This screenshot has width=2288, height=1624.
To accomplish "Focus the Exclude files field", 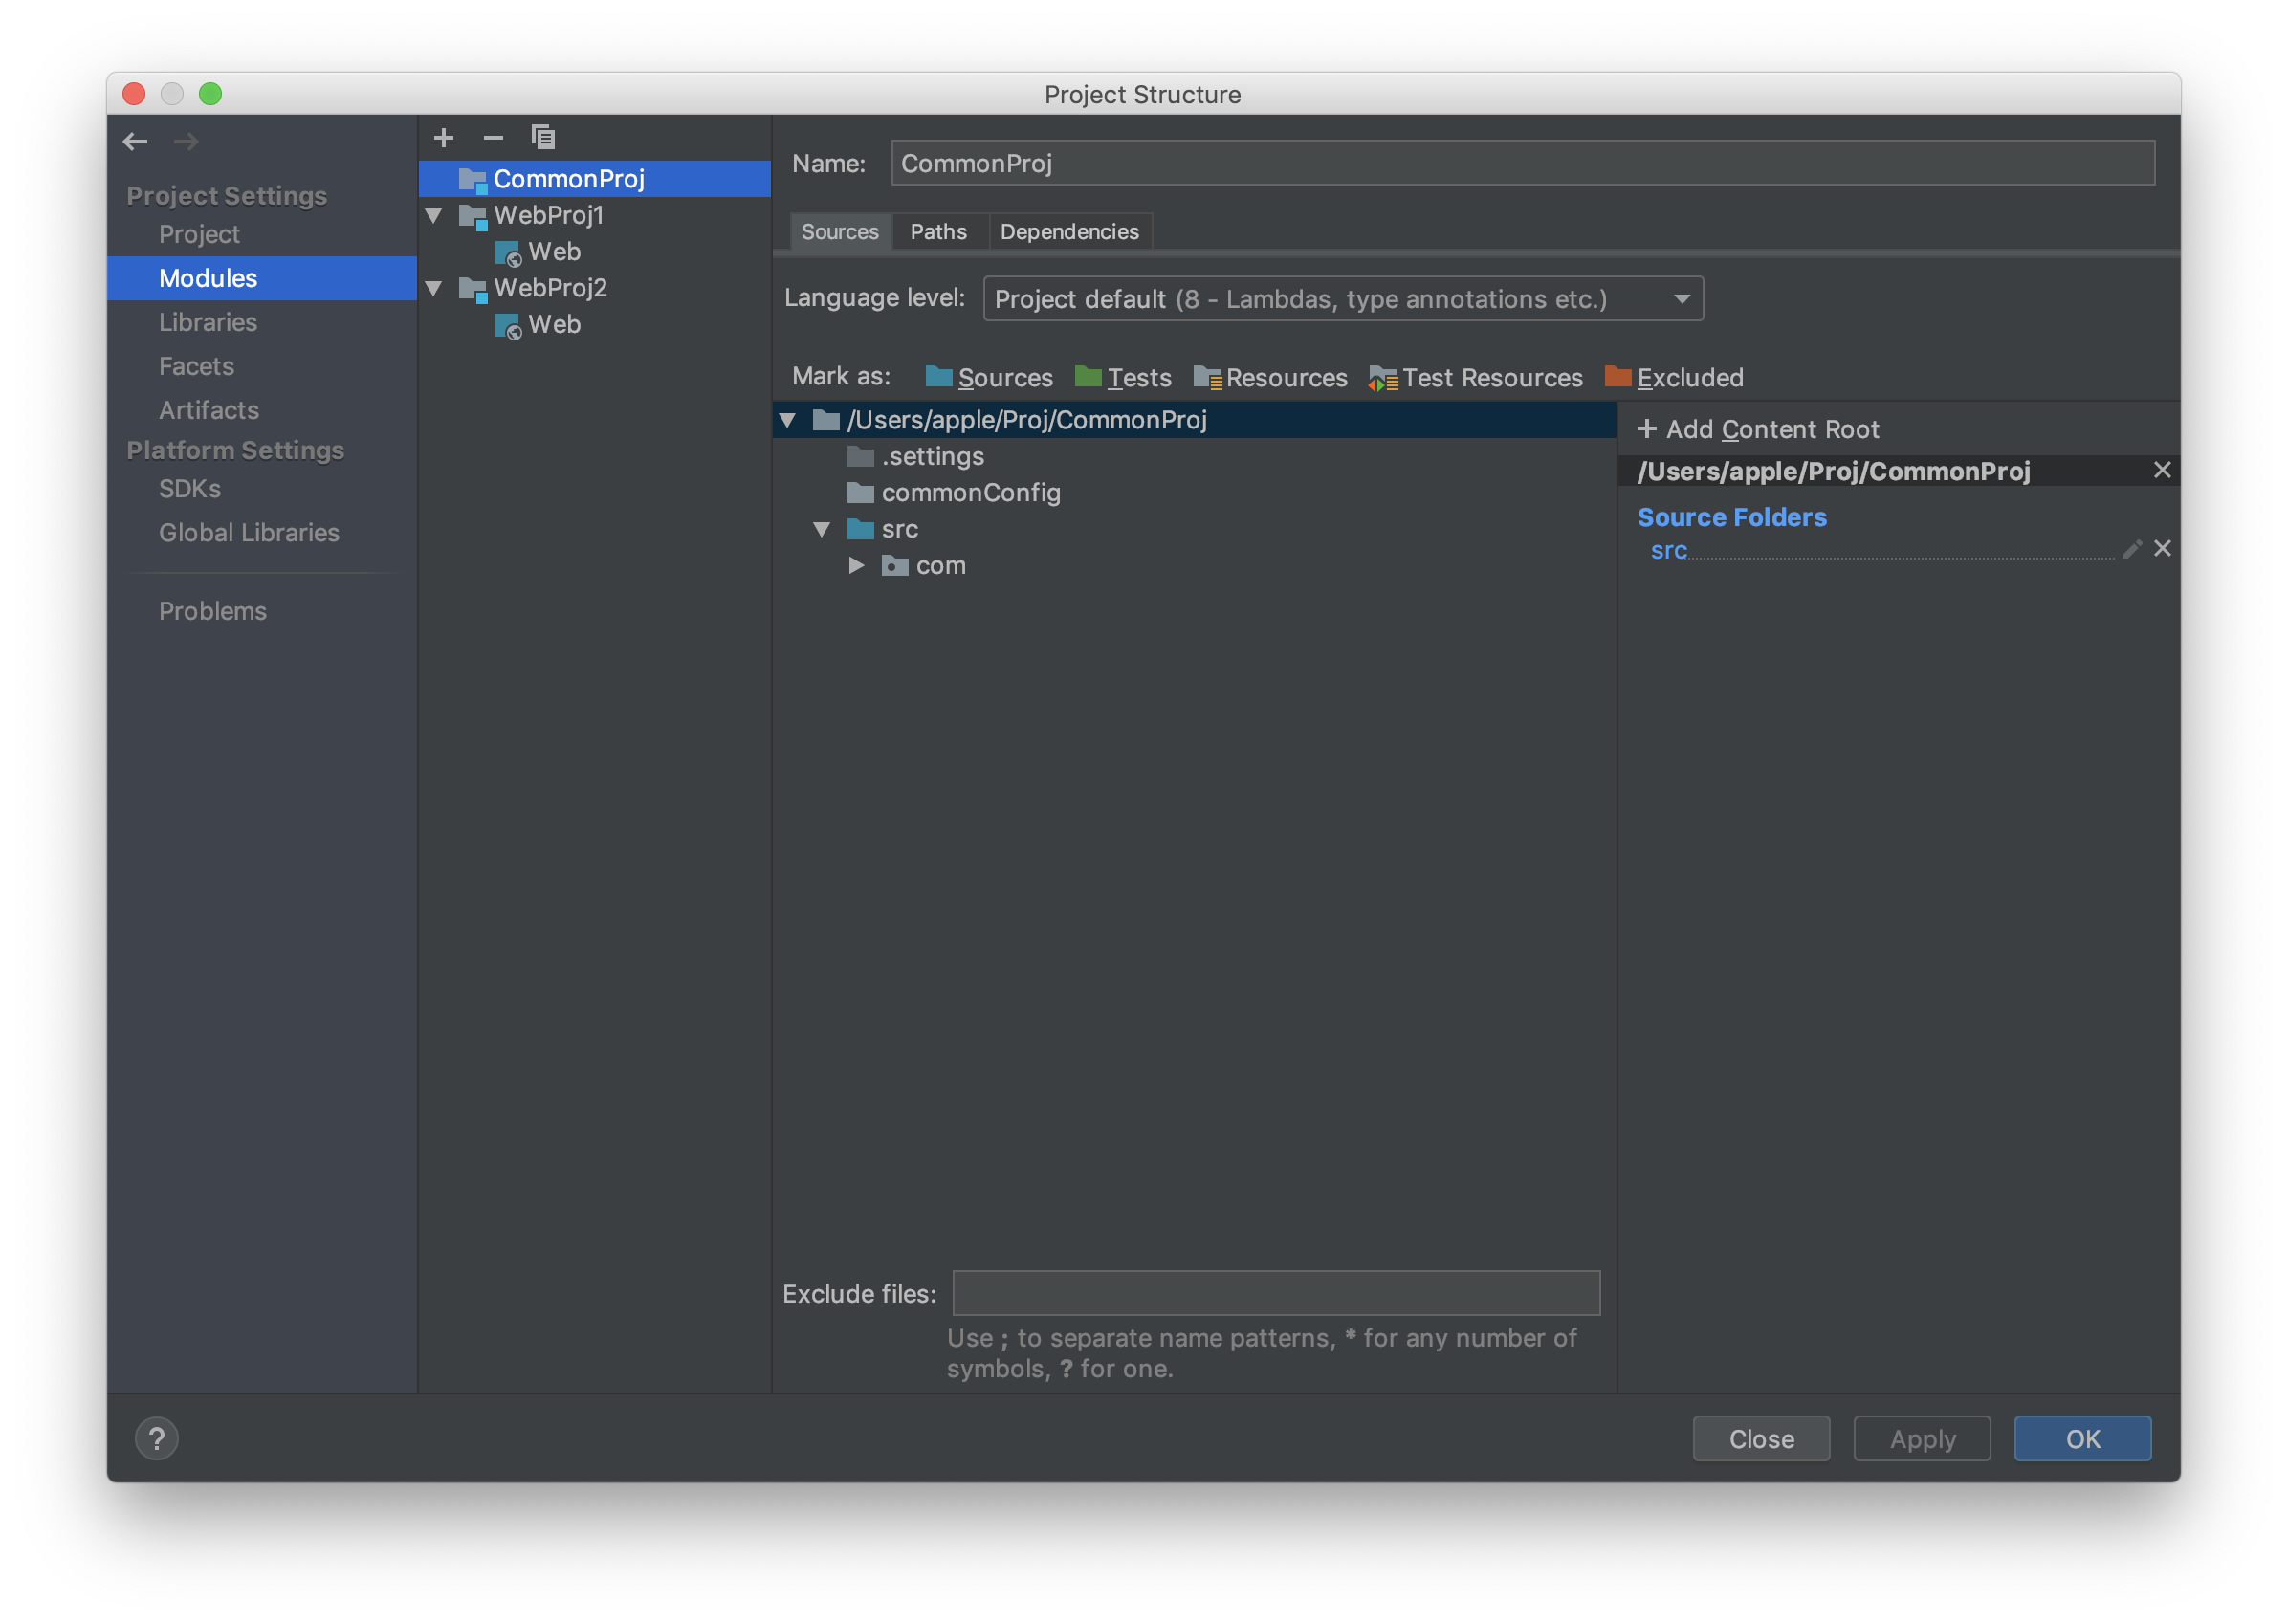I will (1276, 1293).
